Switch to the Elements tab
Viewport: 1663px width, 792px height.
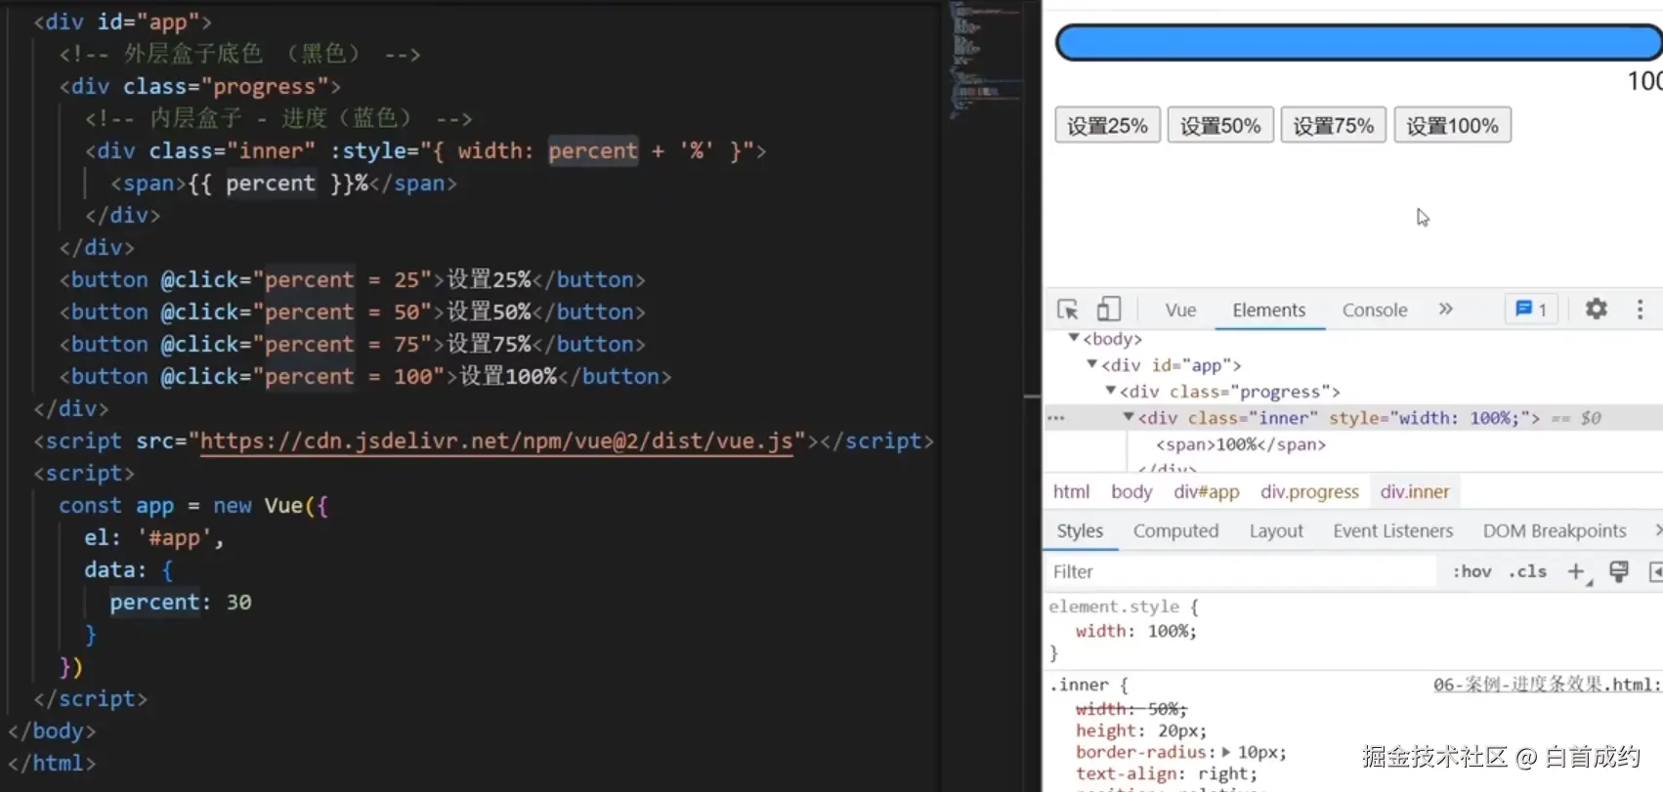[1268, 310]
